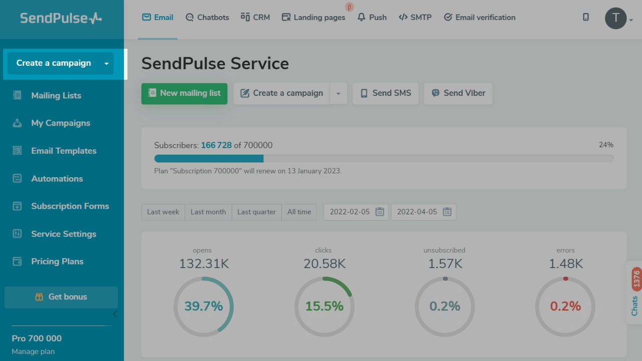Click the Get bonus button

[61, 297]
